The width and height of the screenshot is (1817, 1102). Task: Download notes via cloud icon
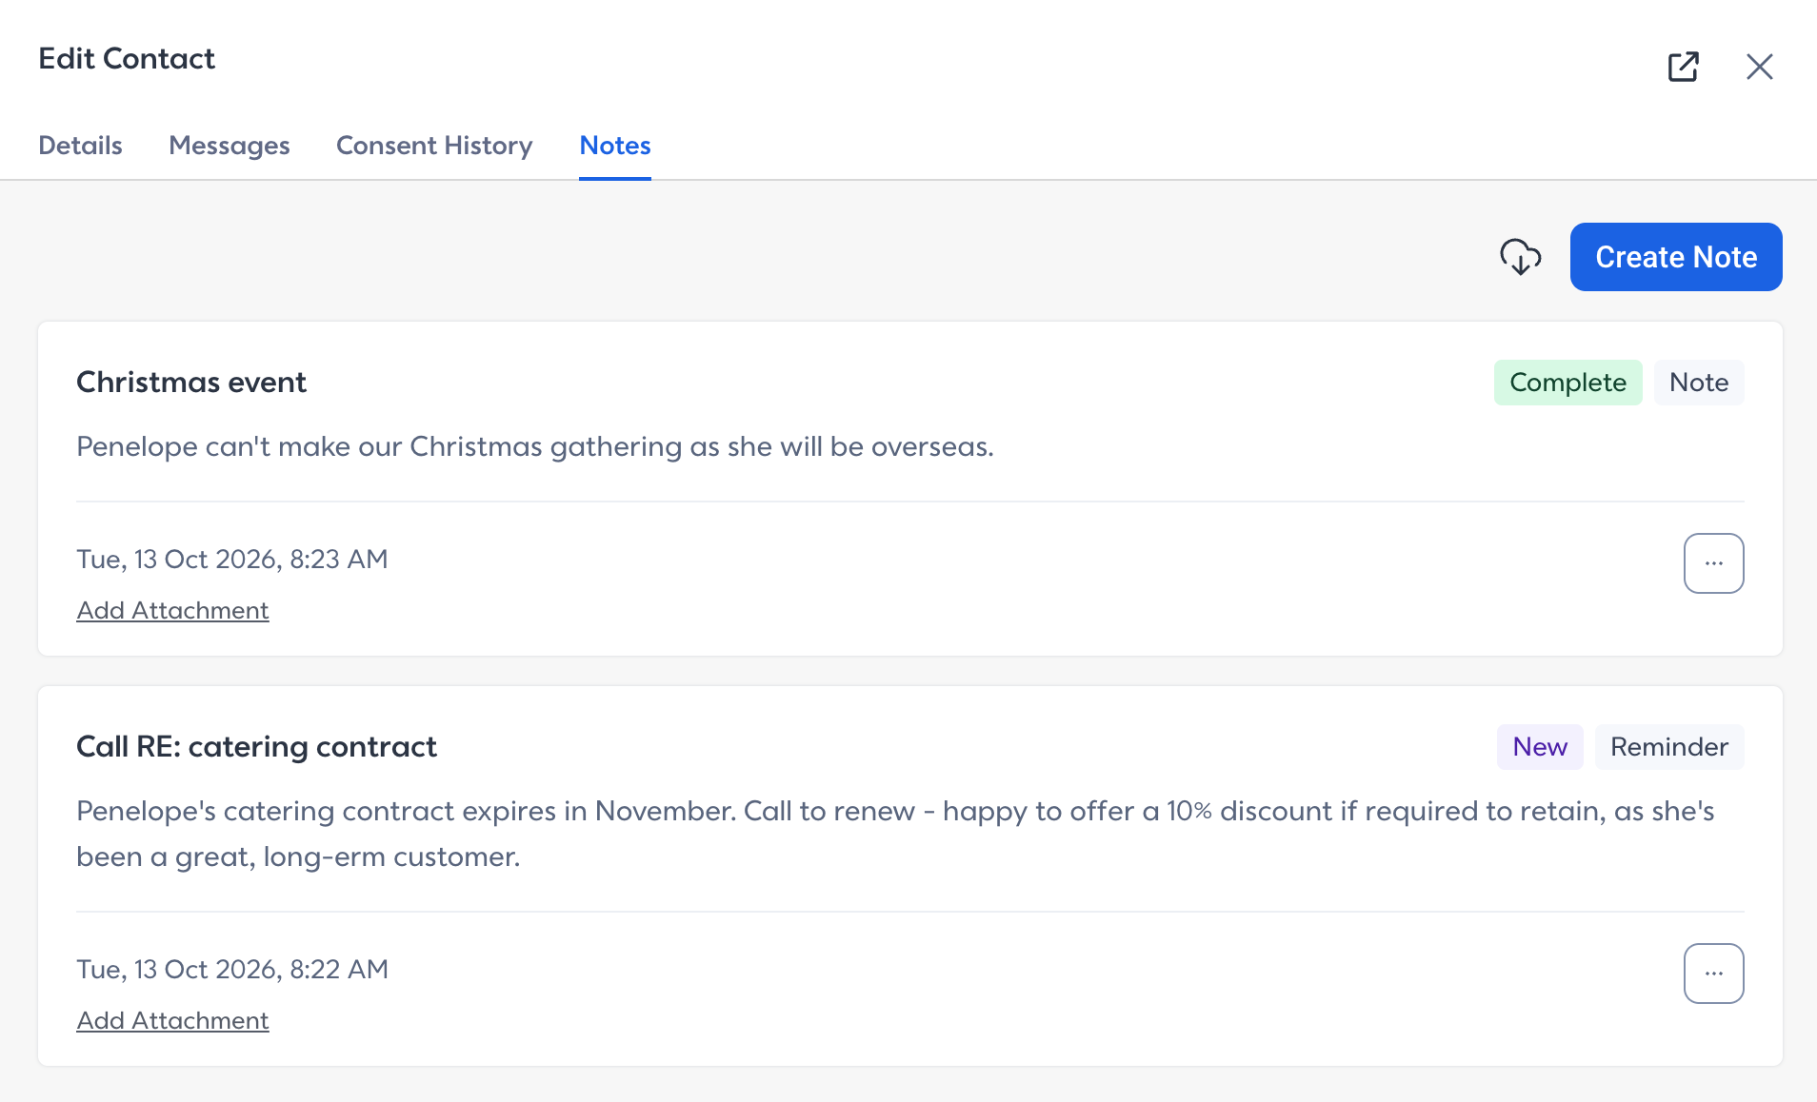(1520, 257)
